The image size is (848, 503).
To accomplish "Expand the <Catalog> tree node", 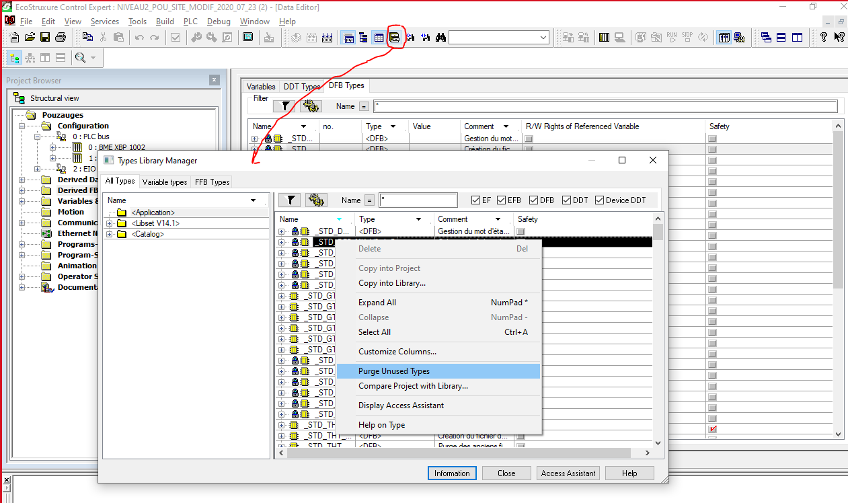I will pos(110,234).
